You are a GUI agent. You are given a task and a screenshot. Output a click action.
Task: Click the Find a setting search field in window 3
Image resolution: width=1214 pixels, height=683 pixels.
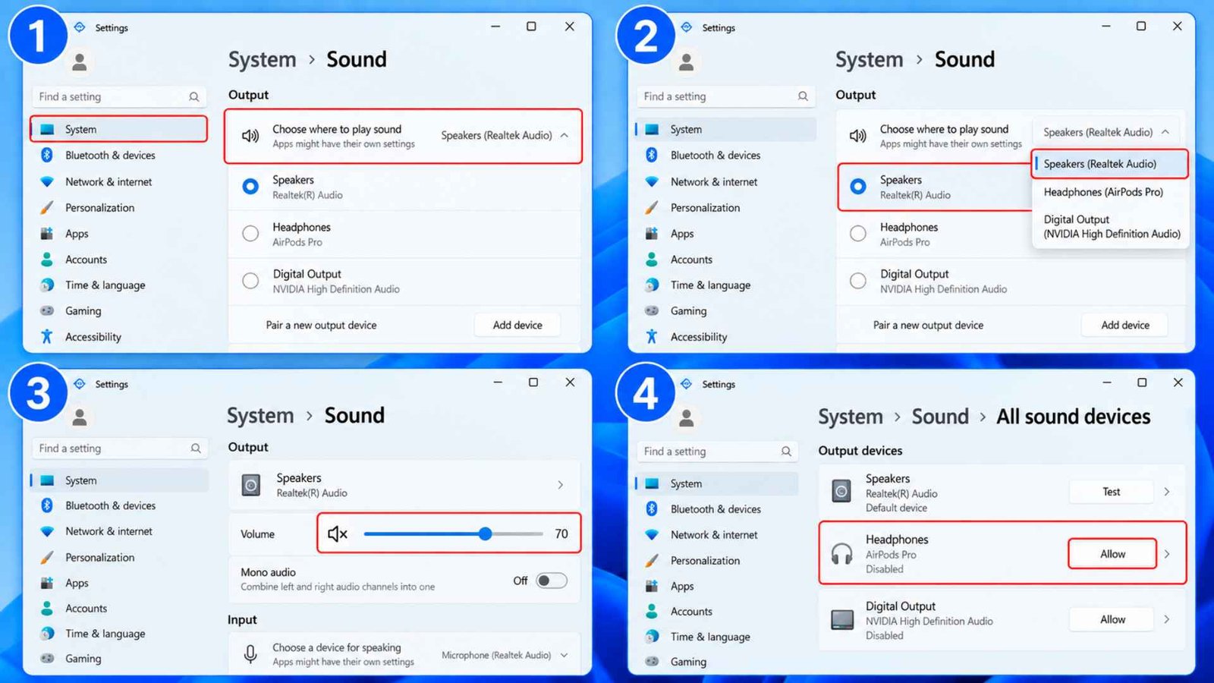point(119,449)
